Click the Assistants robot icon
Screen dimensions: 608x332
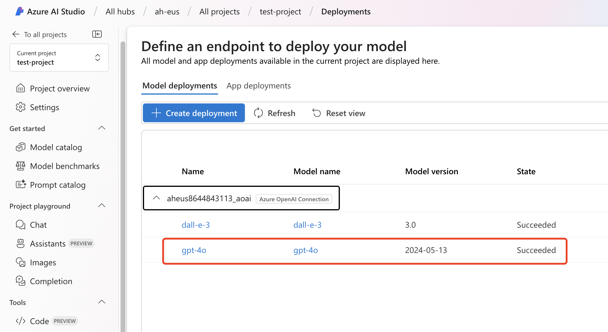click(x=21, y=244)
